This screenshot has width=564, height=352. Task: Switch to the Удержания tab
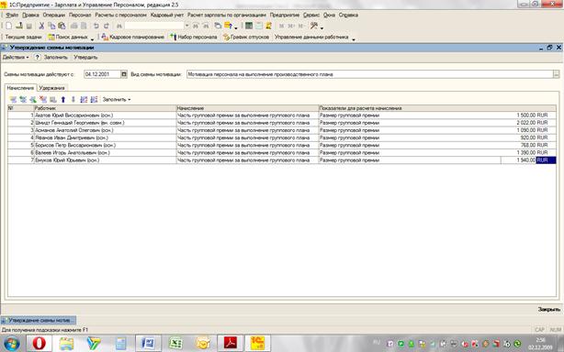pos(51,88)
